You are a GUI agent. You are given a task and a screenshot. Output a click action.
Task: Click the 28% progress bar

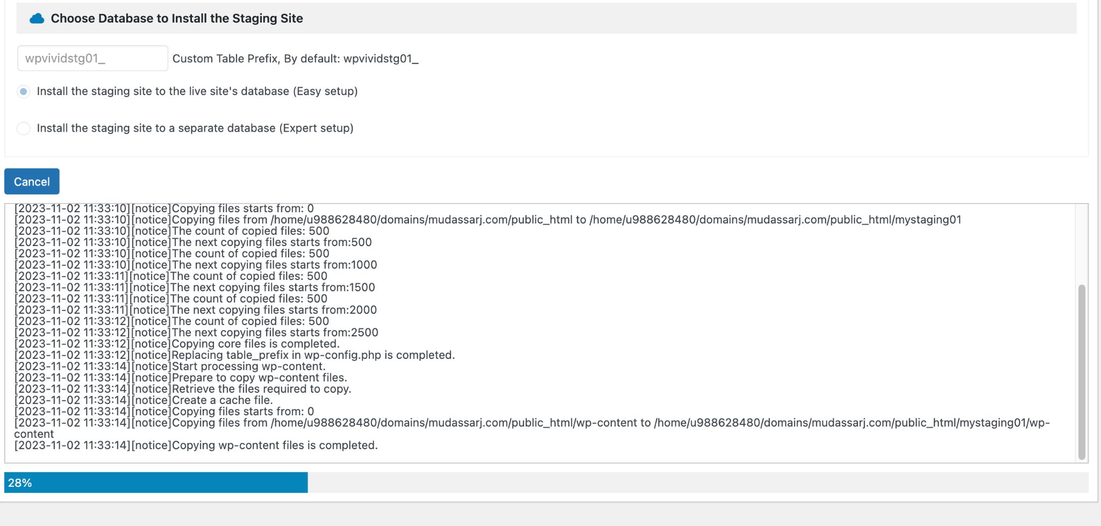click(x=546, y=482)
